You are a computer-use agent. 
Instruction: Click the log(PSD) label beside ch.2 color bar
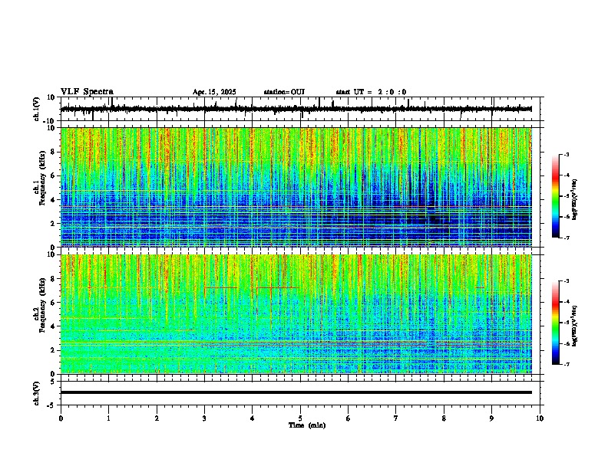coord(575,326)
